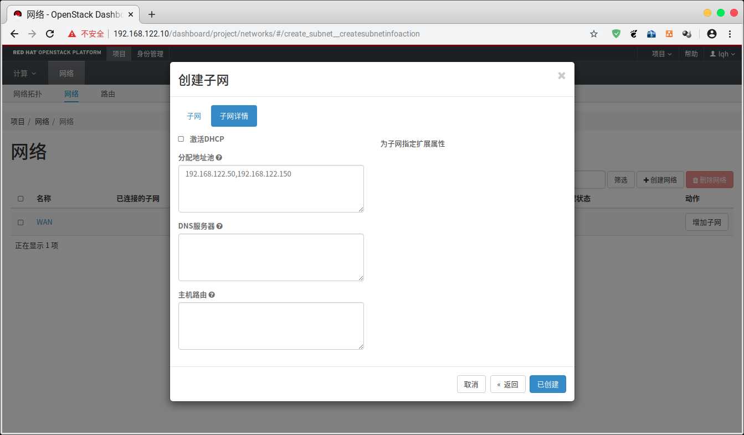Click the orange square extension icon

[669, 34]
